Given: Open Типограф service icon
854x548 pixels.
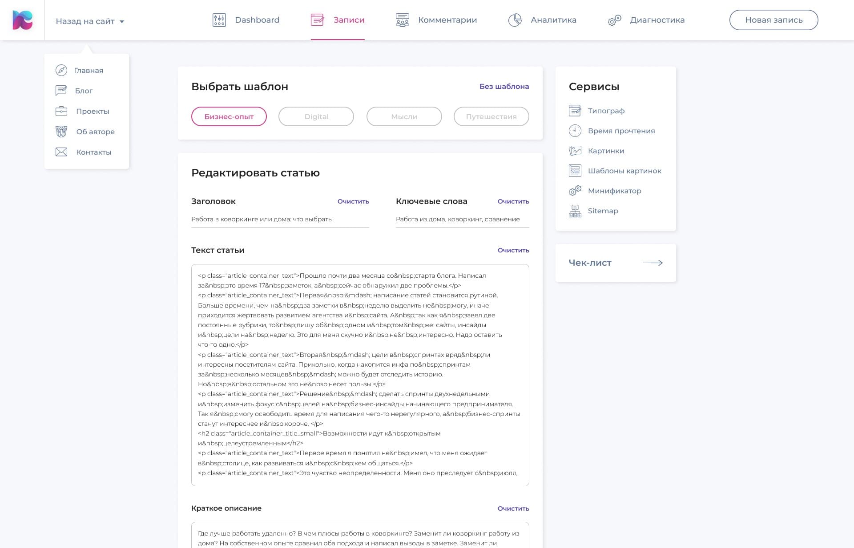Looking at the screenshot, I should coord(575,111).
